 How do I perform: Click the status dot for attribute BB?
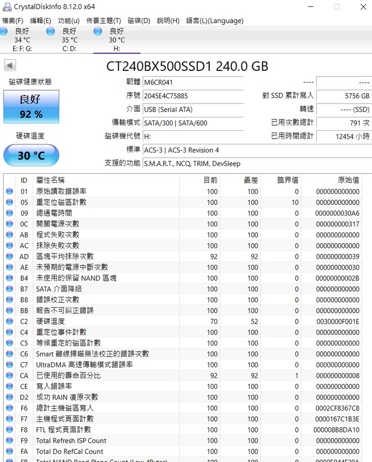click(x=9, y=310)
